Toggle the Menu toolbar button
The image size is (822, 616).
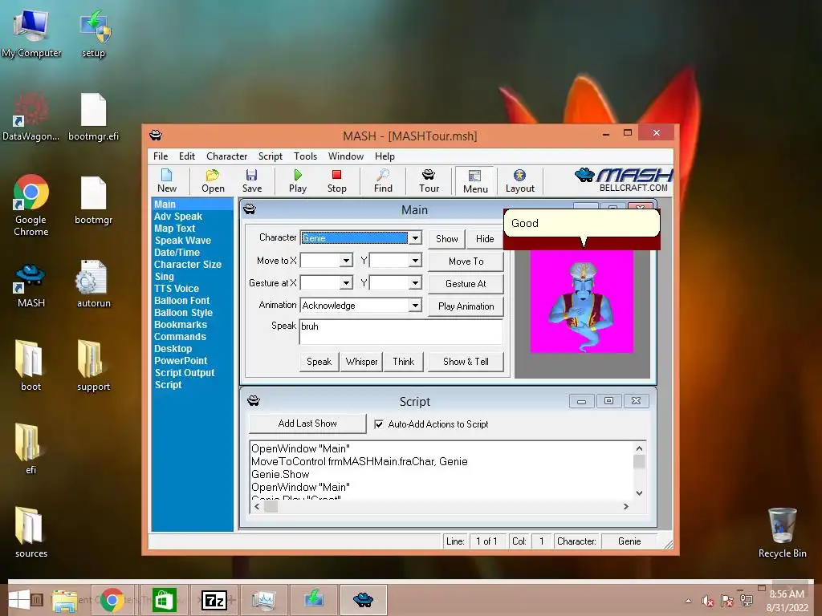pyautogui.click(x=475, y=181)
